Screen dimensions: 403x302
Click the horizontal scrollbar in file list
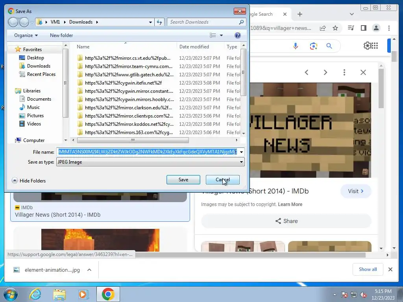pos(133,140)
